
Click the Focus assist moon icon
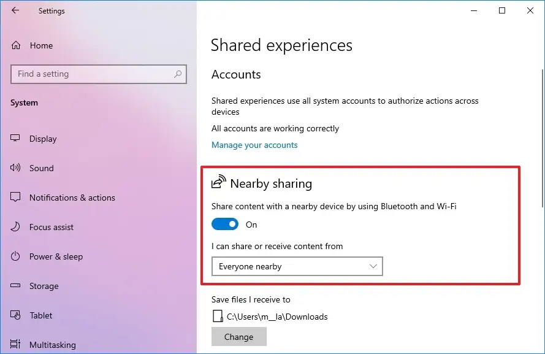coord(16,227)
